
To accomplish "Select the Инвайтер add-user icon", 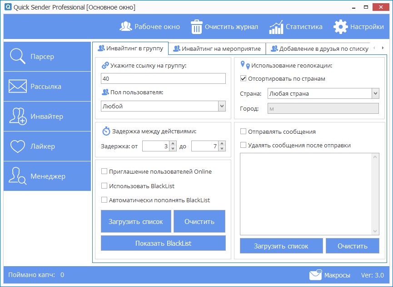I will pyautogui.click(x=18, y=117).
